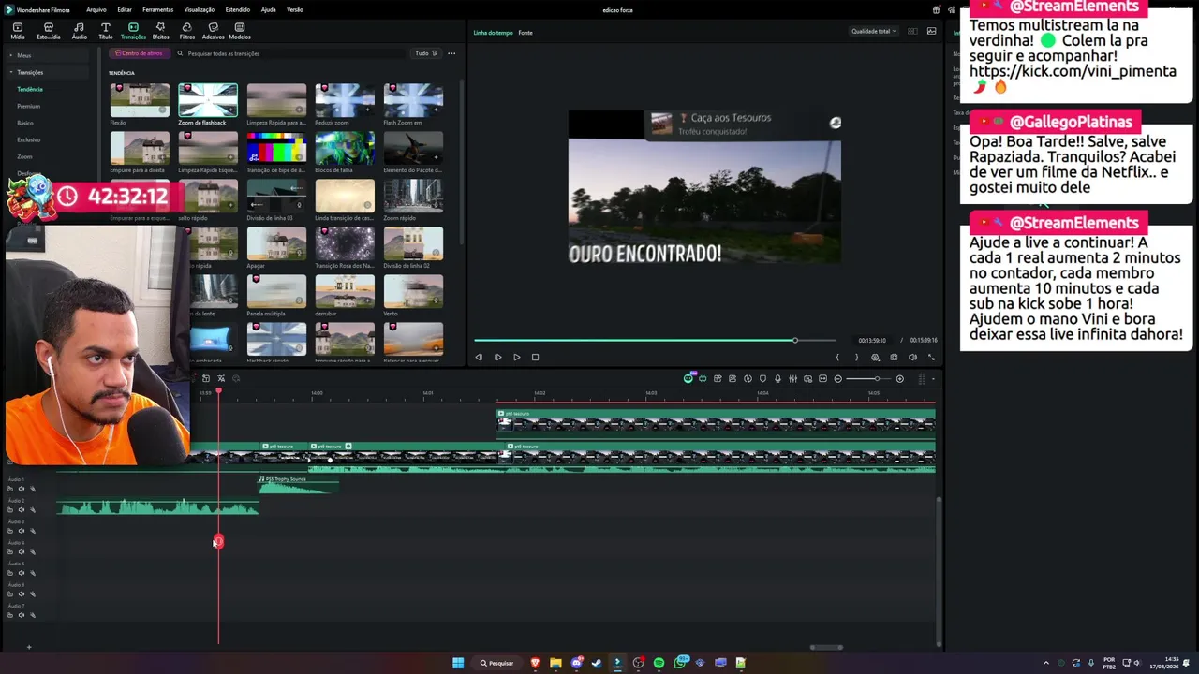
Task: Open the Visualização menu
Action: click(x=199, y=9)
